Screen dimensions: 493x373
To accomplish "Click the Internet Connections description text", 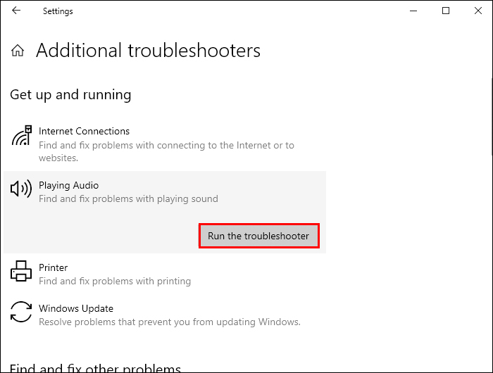I will click(166, 151).
